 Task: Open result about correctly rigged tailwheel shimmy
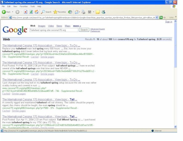pos(40,100)
